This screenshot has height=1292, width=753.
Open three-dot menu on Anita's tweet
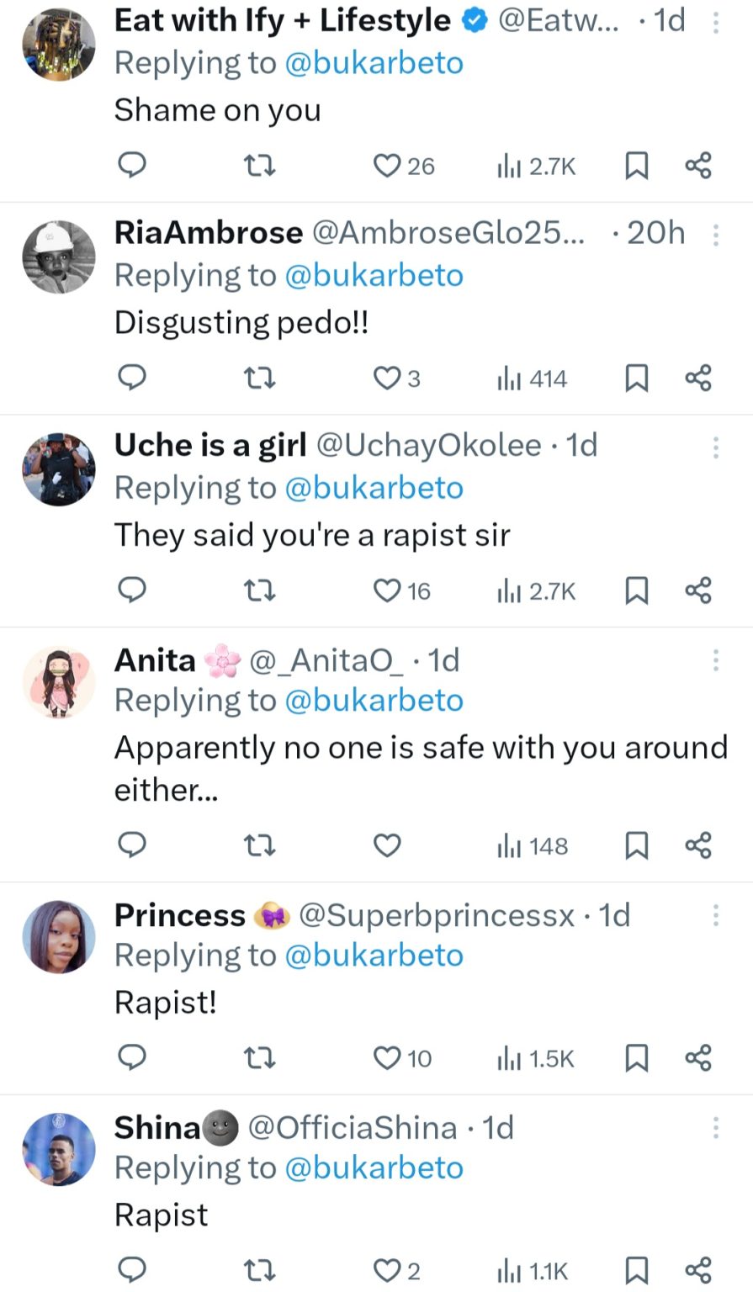click(716, 660)
